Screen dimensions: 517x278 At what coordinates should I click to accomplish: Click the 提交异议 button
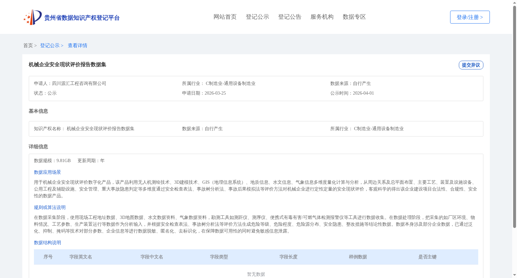coord(471,65)
